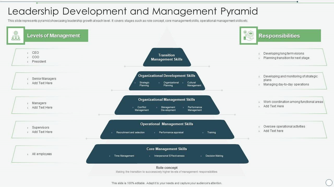Image resolution: width=334 pixels, height=187 pixels.
Task: Click the Organizational Management Skills heading
Action: (166, 99)
